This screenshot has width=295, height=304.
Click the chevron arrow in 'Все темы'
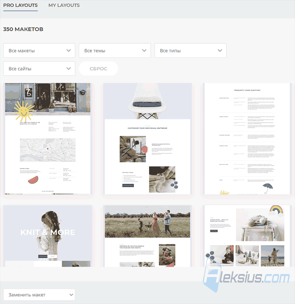click(144, 51)
